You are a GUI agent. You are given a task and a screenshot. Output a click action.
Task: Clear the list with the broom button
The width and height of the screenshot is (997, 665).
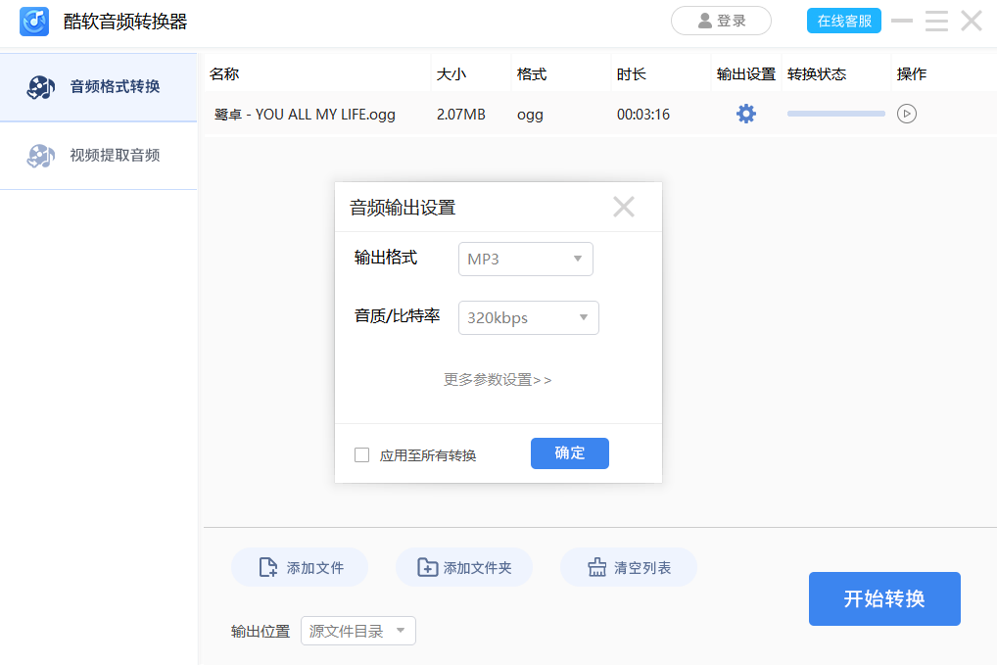[x=629, y=567]
